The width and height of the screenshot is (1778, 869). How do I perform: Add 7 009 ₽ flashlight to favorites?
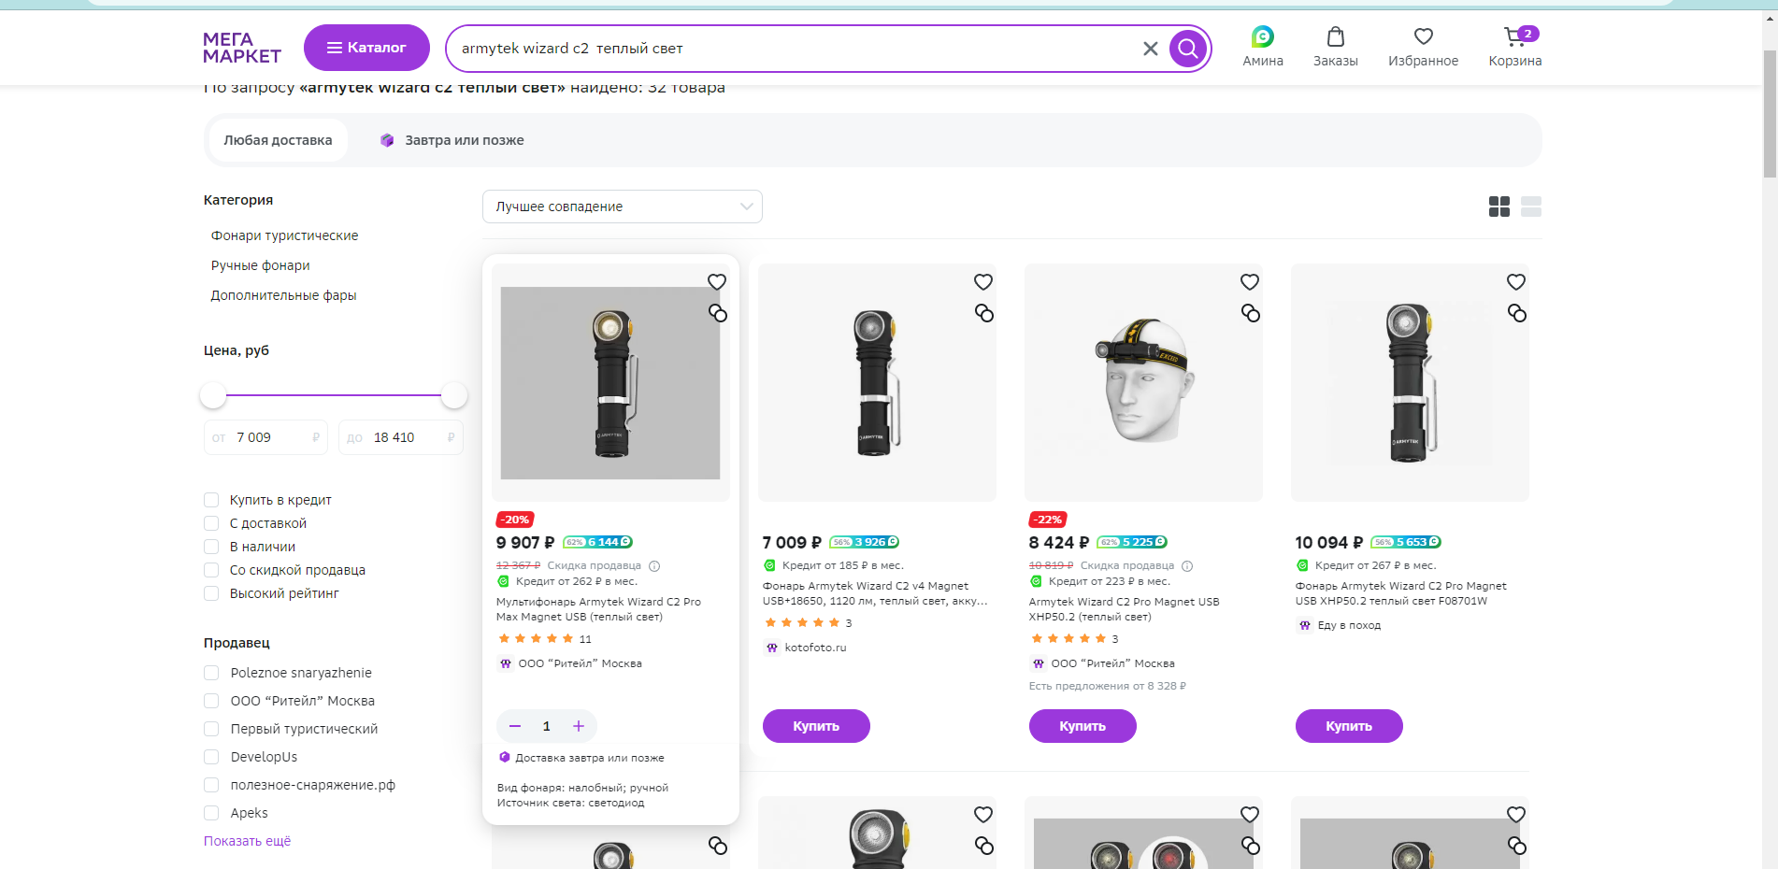983,282
